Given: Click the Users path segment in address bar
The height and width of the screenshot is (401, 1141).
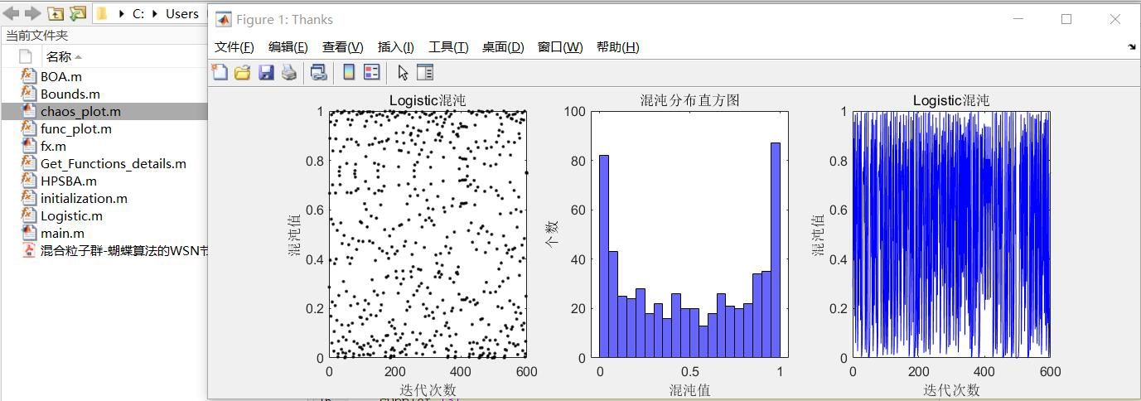Looking at the screenshot, I should click(182, 13).
